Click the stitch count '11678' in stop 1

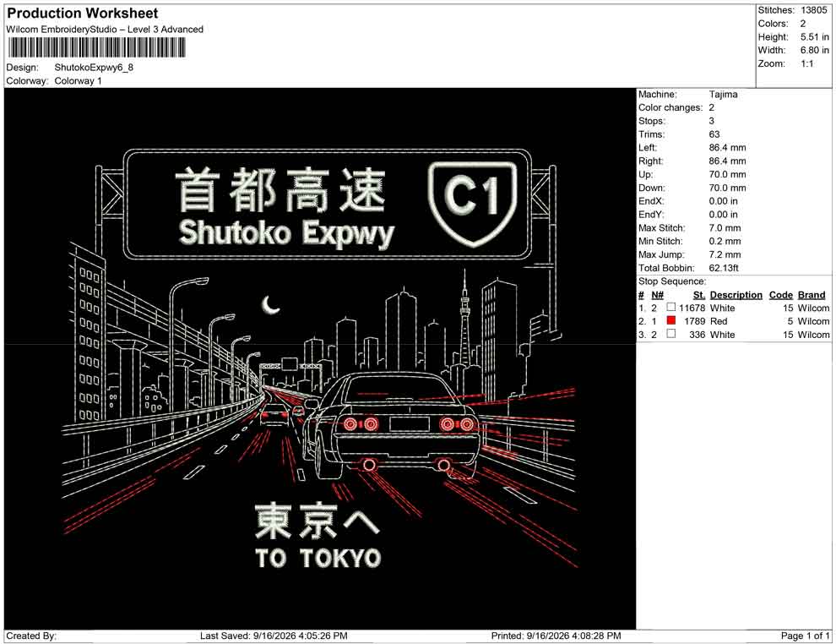coord(692,308)
